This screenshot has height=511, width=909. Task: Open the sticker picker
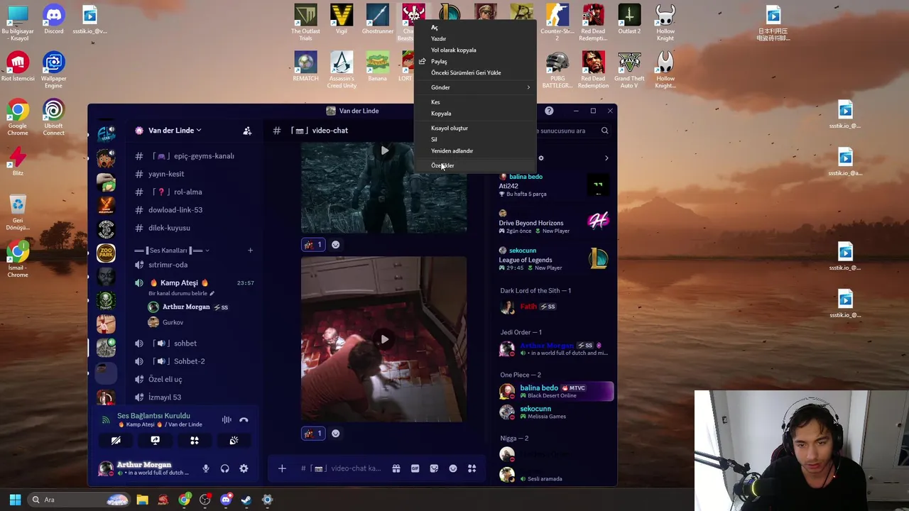434,468
